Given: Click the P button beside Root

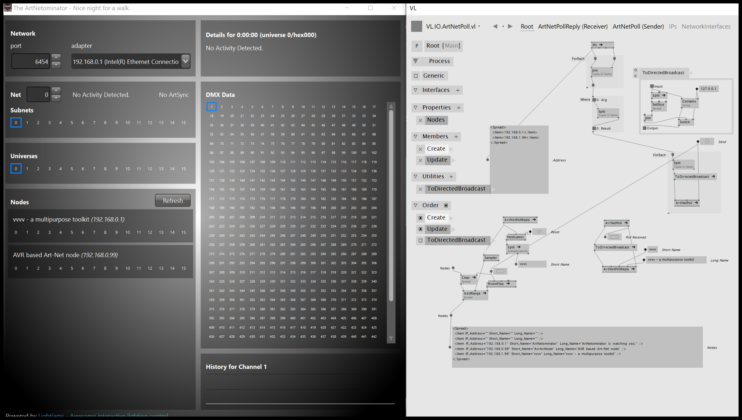Looking at the screenshot, I should tap(417, 46).
